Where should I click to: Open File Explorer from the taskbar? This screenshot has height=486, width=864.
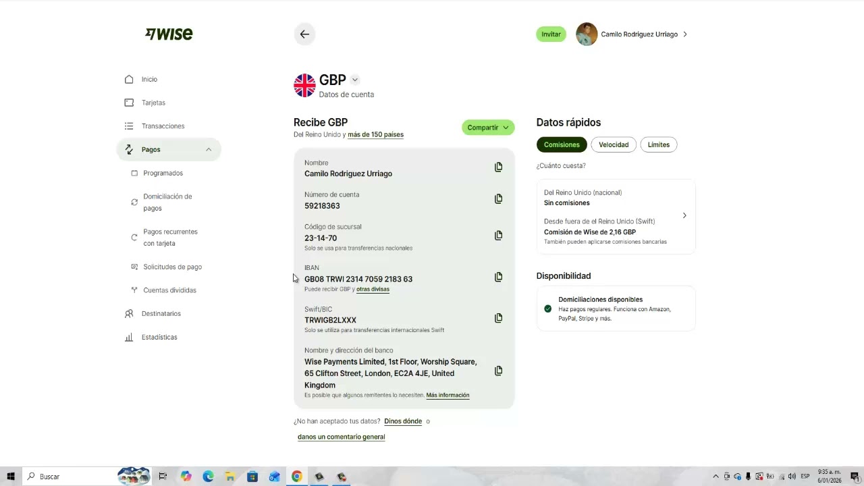[230, 477]
